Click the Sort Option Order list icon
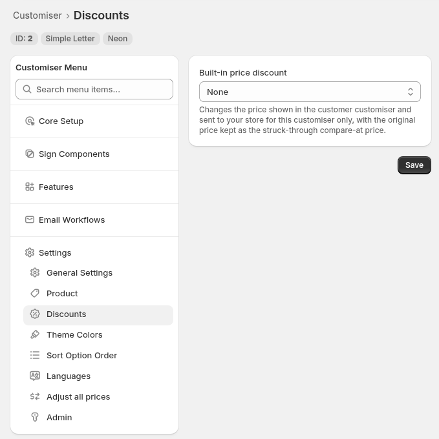Image resolution: width=439 pixels, height=439 pixels. pos(35,355)
